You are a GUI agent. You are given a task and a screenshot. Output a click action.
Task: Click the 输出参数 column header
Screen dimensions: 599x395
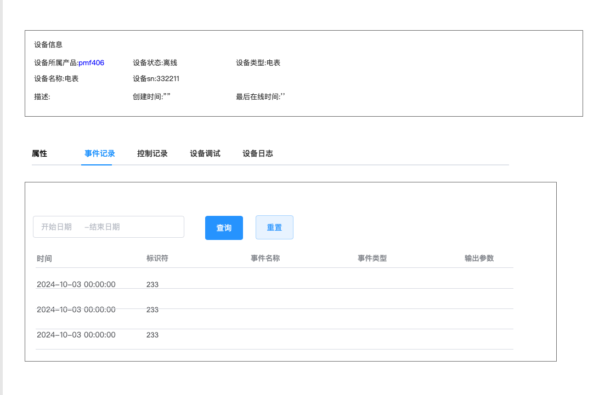click(479, 259)
